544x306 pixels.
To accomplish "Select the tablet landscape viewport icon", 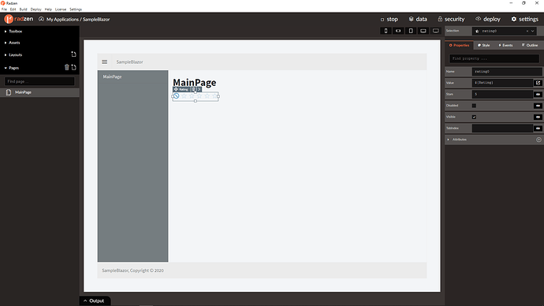I will coord(423,31).
